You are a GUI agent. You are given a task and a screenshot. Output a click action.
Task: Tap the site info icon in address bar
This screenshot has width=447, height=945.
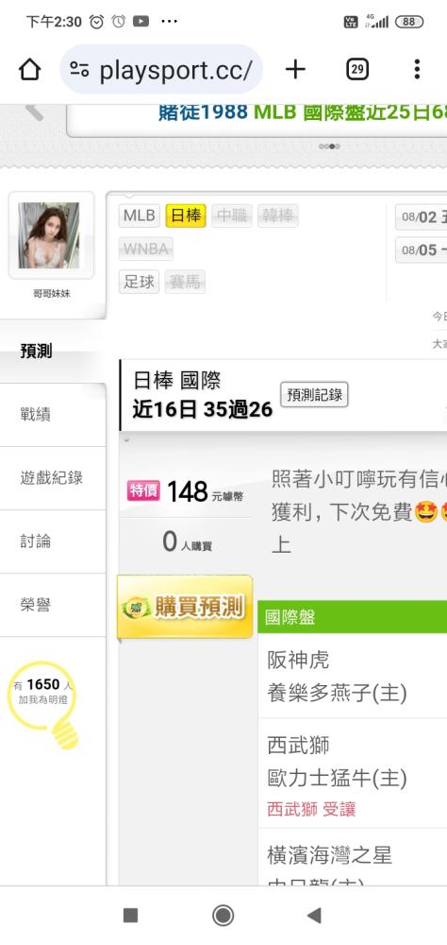click(79, 70)
